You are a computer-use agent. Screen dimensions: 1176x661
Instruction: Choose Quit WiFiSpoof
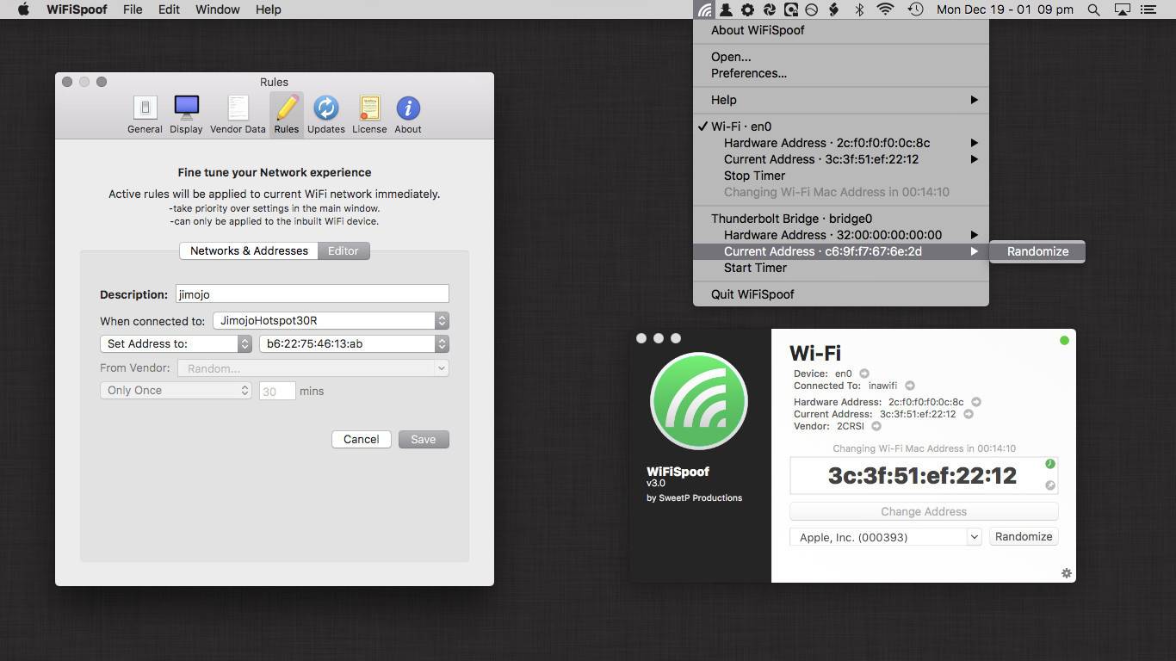click(841, 294)
